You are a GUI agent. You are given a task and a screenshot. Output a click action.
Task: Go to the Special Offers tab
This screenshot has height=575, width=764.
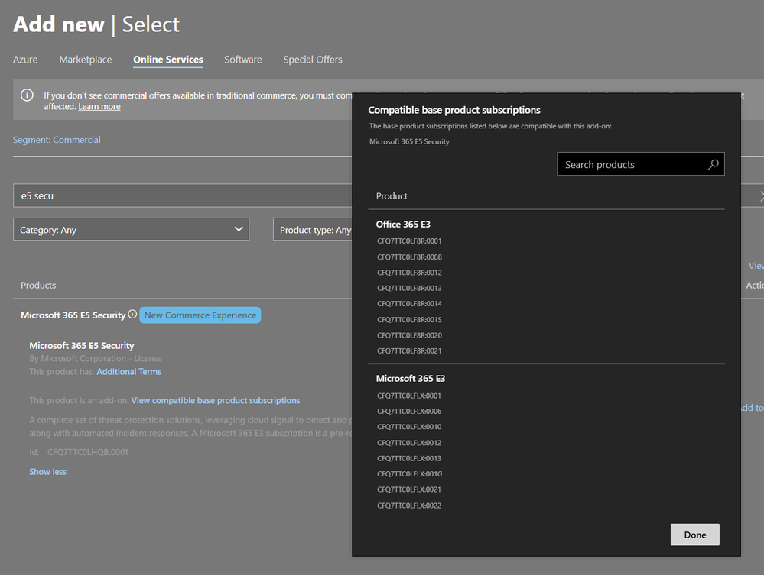coord(313,60)
